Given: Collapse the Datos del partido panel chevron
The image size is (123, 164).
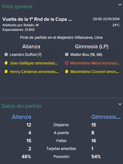Looking at the screenshot, I should [120, 104].
